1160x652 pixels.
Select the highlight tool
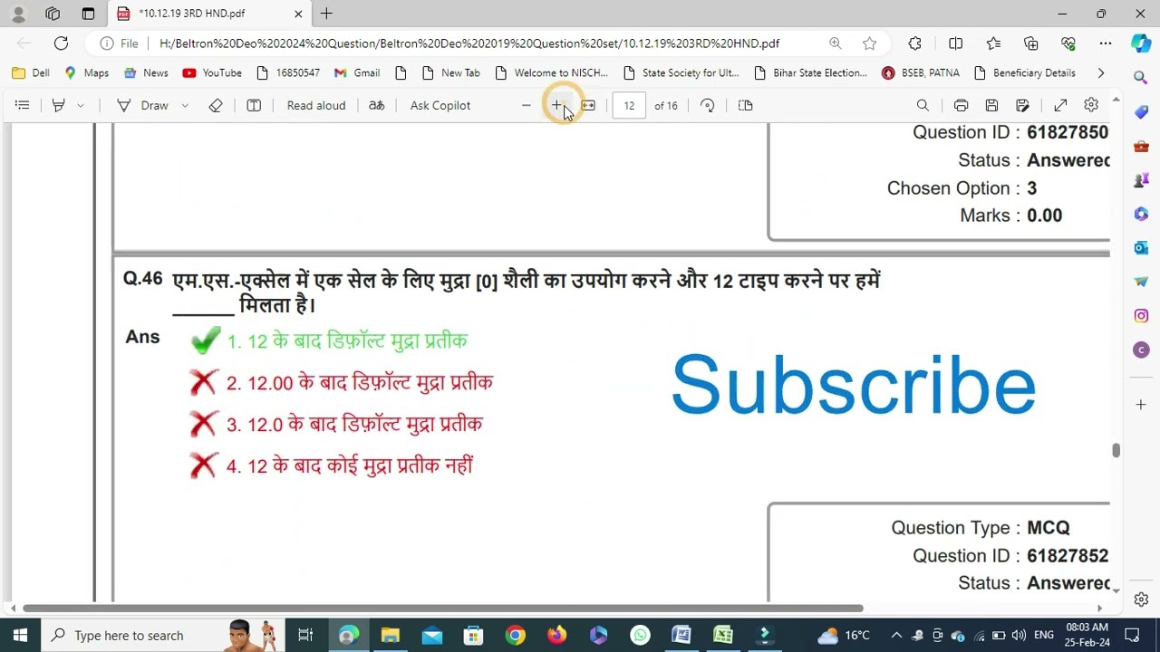[x=58, y=105]
